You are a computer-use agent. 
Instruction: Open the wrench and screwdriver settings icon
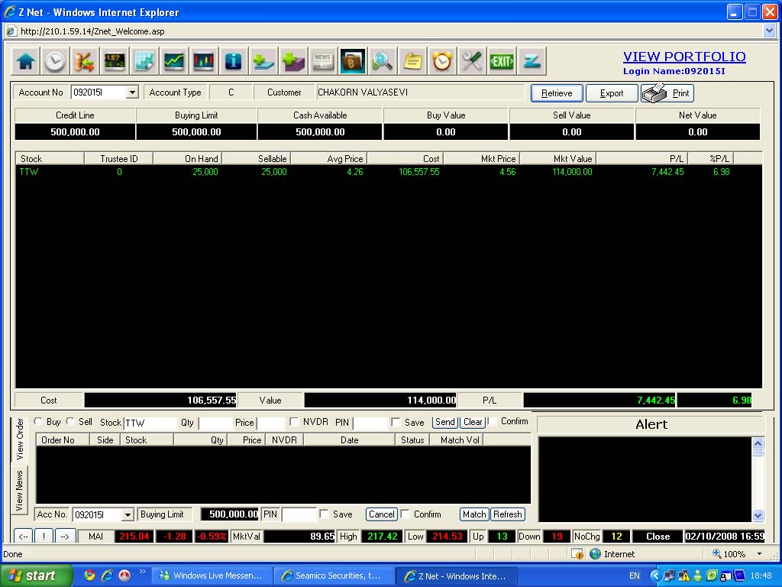[472, 61]
